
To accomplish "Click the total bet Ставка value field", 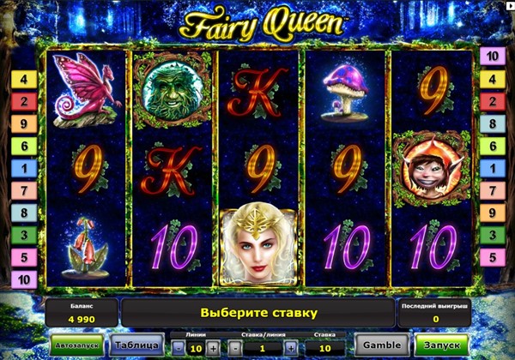I will click(324, 349).
